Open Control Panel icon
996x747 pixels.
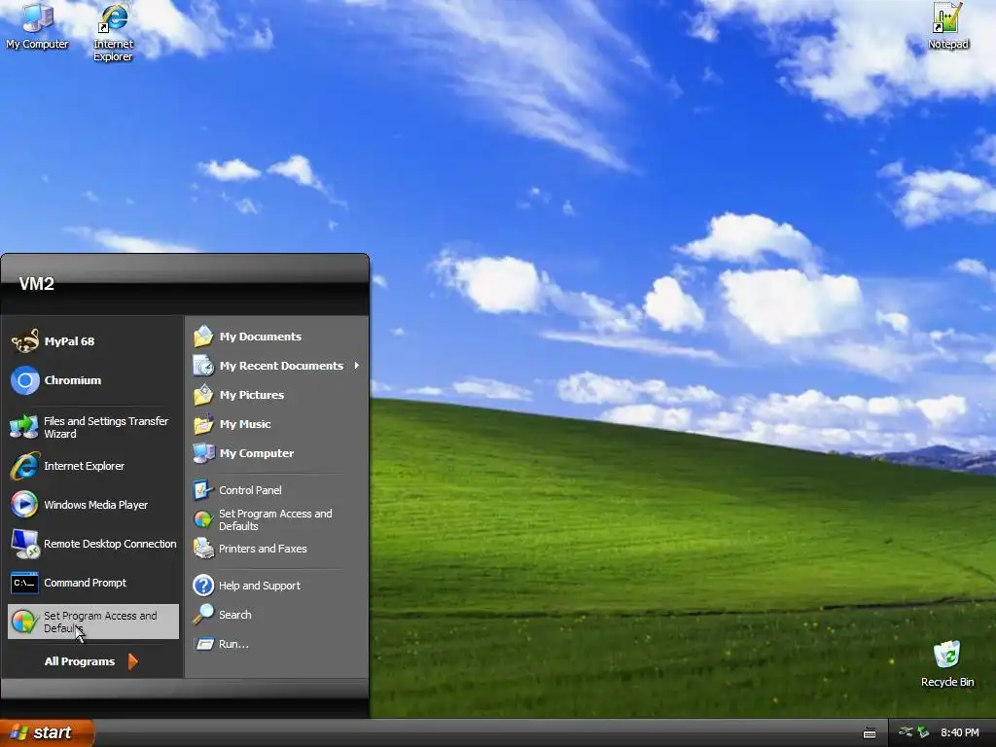[203, 490]
